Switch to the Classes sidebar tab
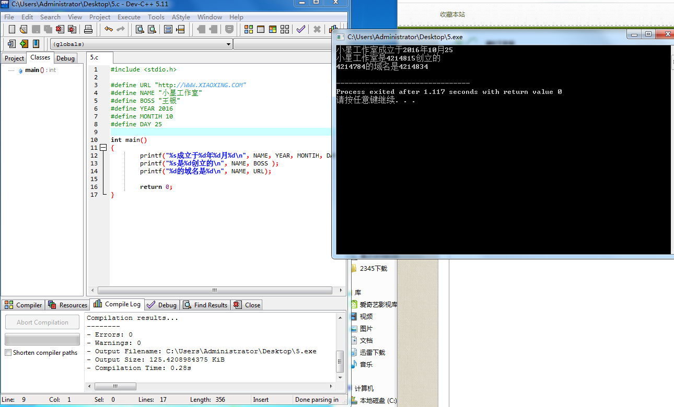The height and width of the screenshot is (407, 674). pyautogui.click(x=40, y=58)
